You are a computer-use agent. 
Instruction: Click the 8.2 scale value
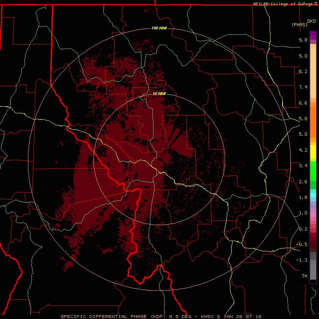coord(303,71)
